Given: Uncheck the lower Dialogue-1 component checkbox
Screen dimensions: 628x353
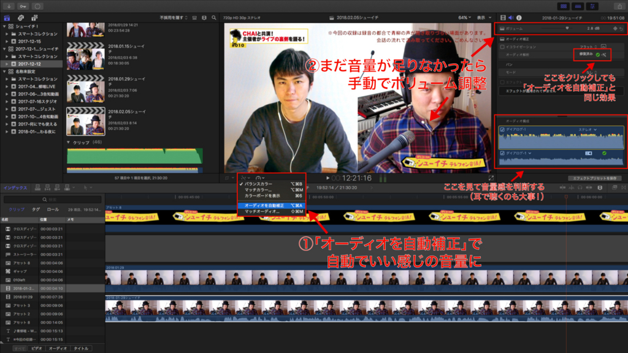Looking at the screenshot, I should pos(503,153).
